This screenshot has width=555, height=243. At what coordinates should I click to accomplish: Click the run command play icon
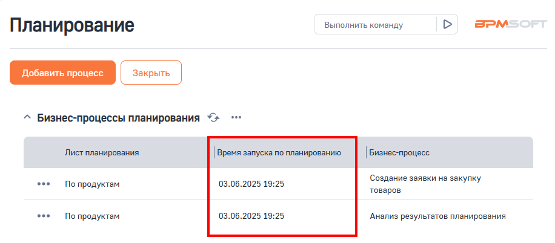(447, 25)
